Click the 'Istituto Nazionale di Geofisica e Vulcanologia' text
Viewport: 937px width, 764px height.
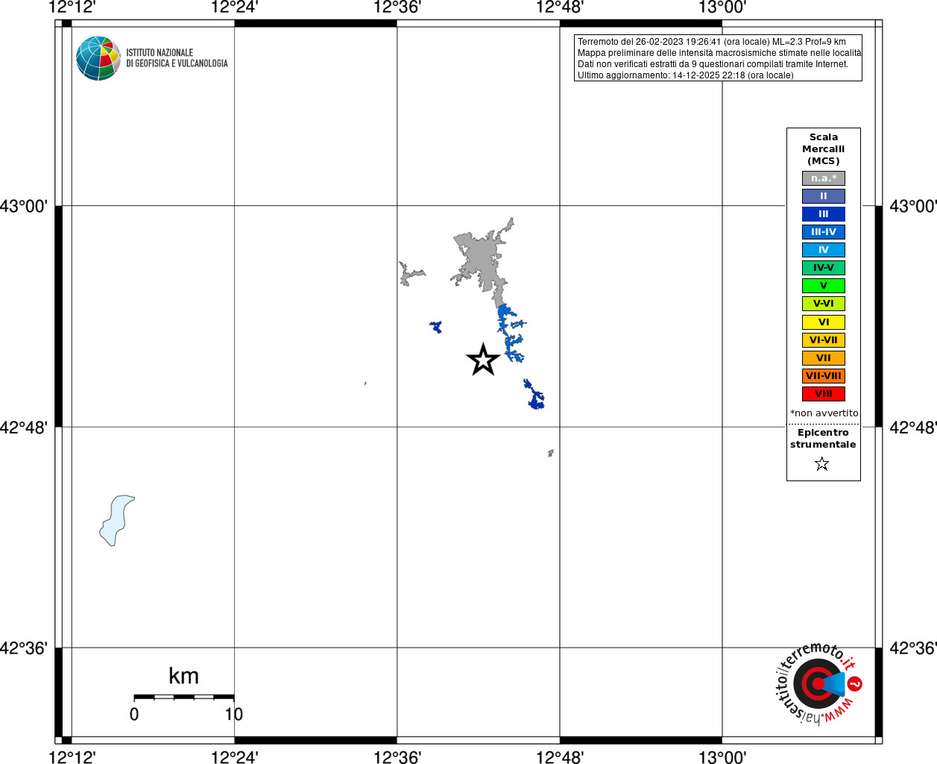pyautogui.click(x=177, y=58)
